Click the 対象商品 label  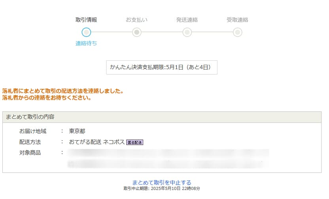click(x=30, y=153)
